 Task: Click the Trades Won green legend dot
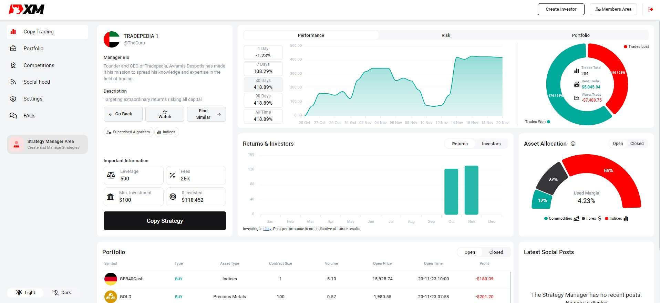point(548,122)
